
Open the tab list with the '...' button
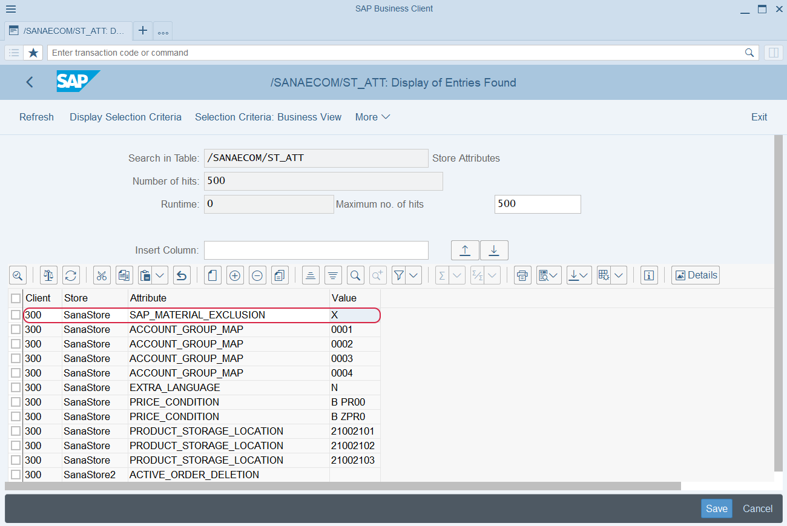163,31
